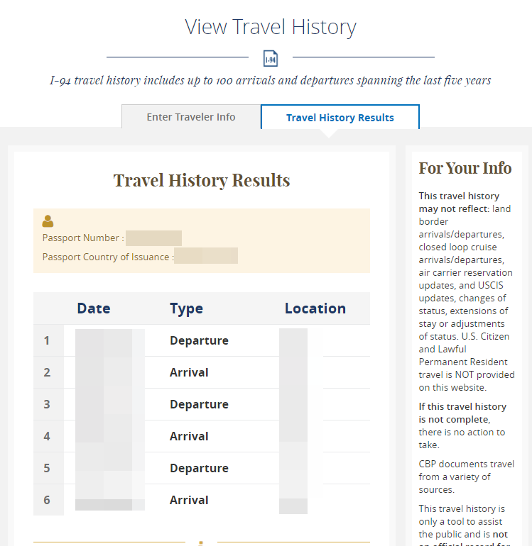The width and height of the screenshot is (532, 546).
Task: Click the golden traveler person icon
Action: point(48,221)
